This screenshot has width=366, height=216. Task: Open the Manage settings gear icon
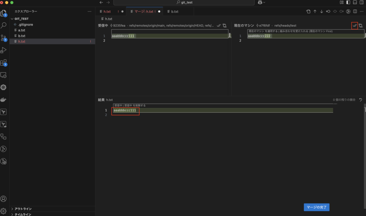(4, 211)
